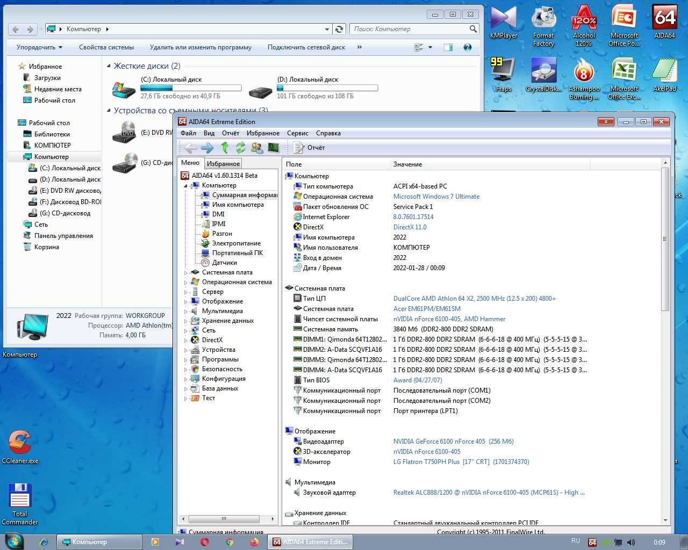Select Датчики sensors item in tree
Viewport: 688px width, 550px height.
point(219,263)
